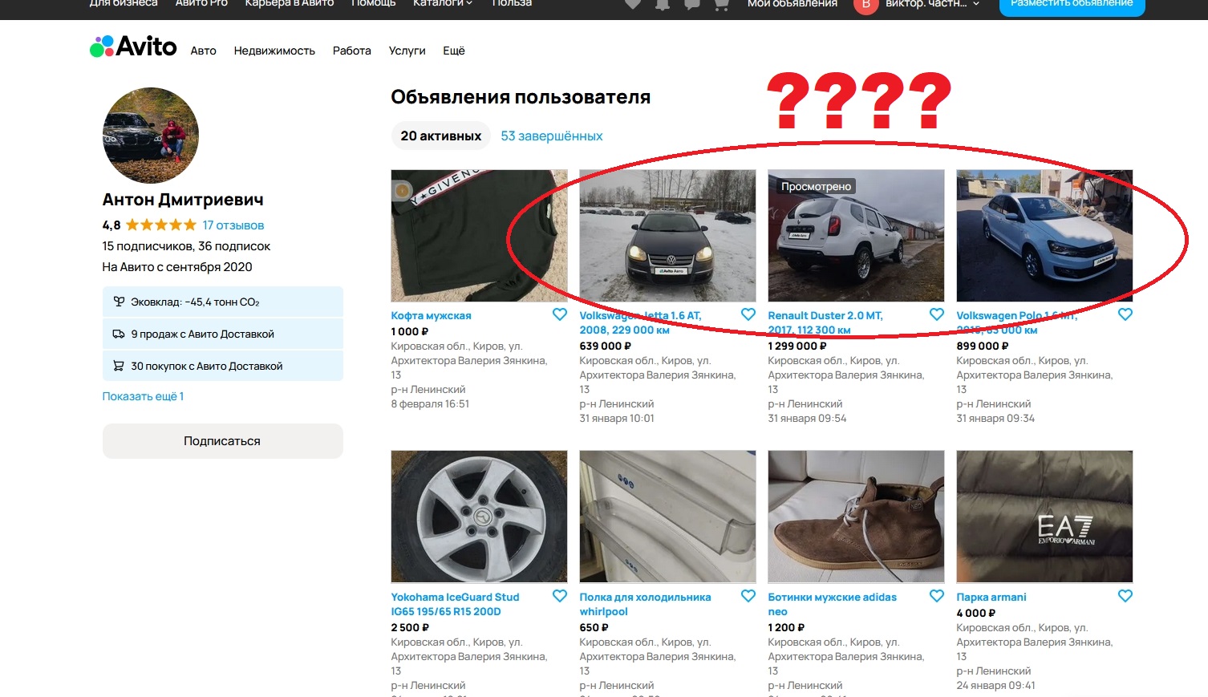Click 15 подписчиков, 36 подписок text
1208x697 pixels.
tap(186, 246)
